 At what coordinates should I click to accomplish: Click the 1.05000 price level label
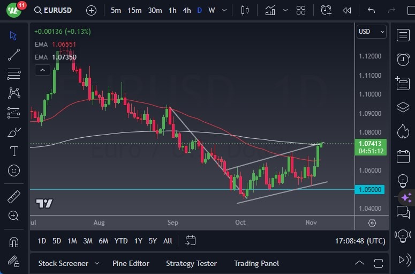pyautogui.click(x=371, y=189)
